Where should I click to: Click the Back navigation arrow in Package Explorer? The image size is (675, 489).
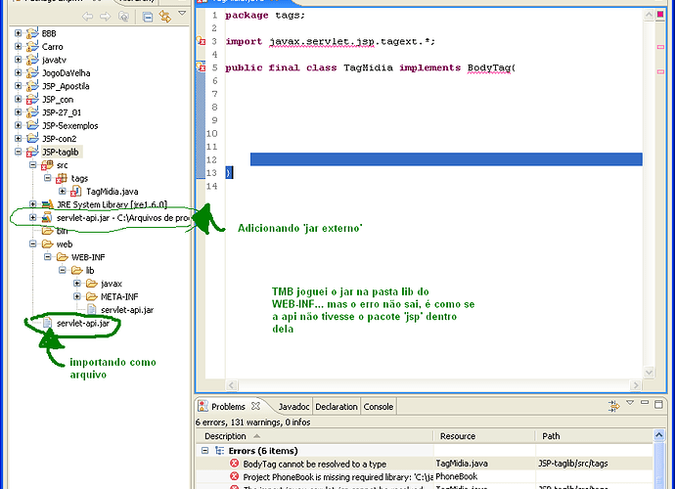click(x=87, y=17)
